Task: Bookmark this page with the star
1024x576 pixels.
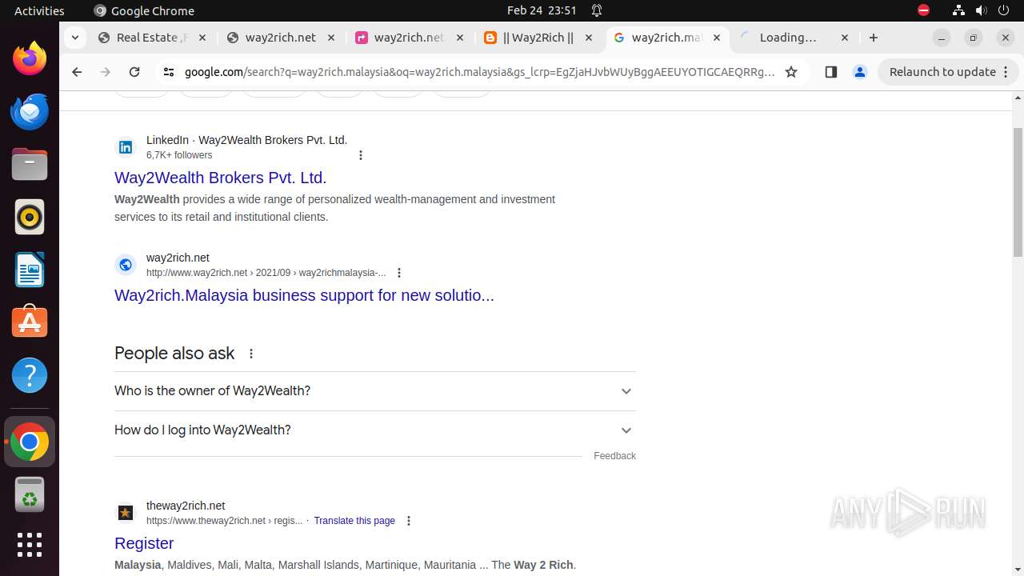Action: pos(791,72)
